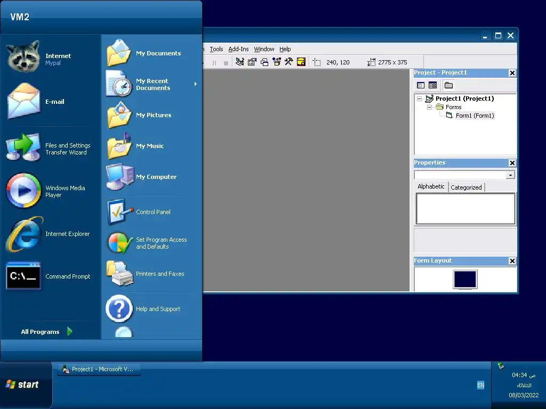
Task: Select Project1 (Project1) tree root
Action: pyautogui.click(x=464, y=99)
